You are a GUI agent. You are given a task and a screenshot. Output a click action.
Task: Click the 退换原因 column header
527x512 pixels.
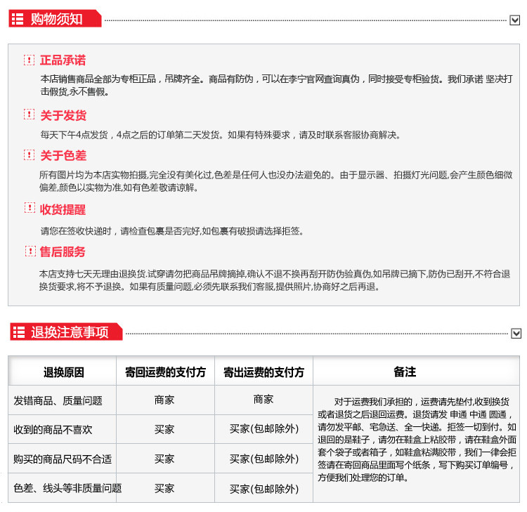[63, 372]
